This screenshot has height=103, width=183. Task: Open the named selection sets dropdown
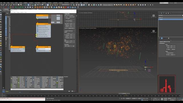click(x=65, y=5)
